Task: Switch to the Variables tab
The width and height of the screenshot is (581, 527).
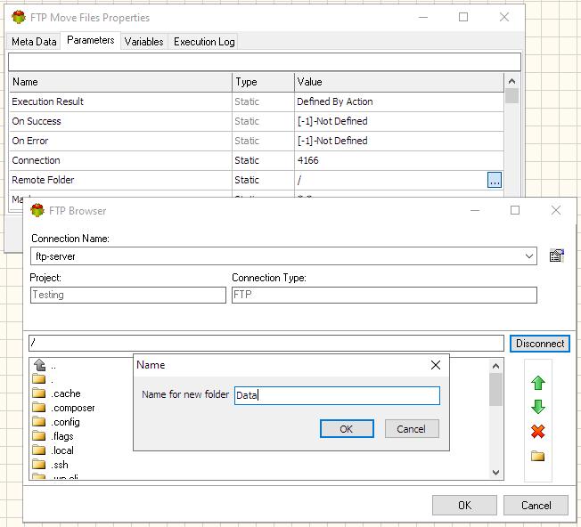Action: pyautogui.click(x=143, y=42)
